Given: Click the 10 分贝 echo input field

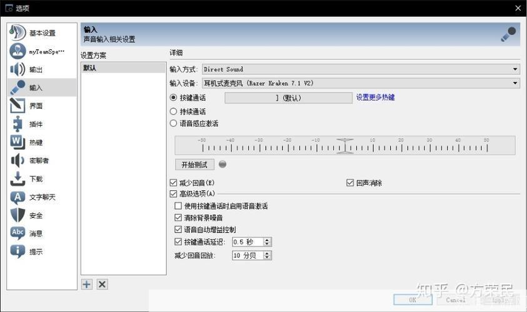Looking at the screenshot, I should coord(248,255).
